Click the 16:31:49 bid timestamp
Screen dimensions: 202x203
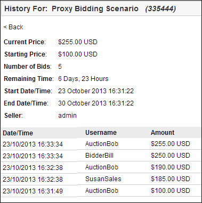(x=33, y=191)
